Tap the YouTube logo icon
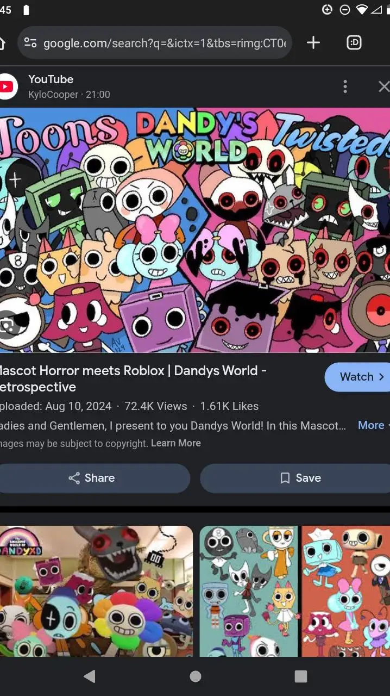The width and height of the screenshot is (390, 696). [7, 86]
